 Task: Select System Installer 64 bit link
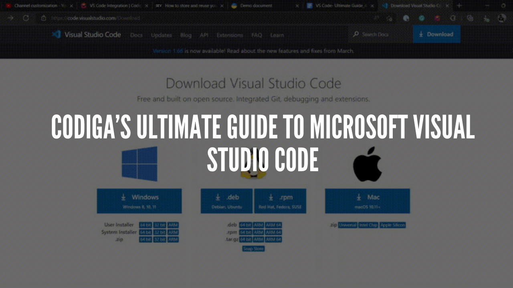pyautogui.click(x=145, y=232)
